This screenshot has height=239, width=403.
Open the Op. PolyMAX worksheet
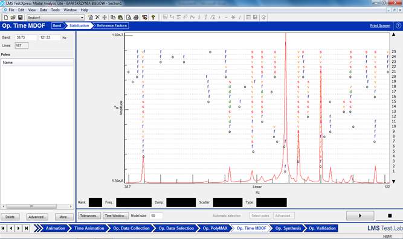[x=215, y=228]
